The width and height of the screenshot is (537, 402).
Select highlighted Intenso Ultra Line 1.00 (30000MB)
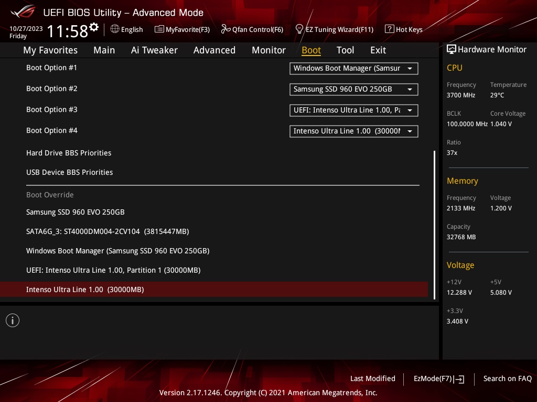click(x=214, y=289)
